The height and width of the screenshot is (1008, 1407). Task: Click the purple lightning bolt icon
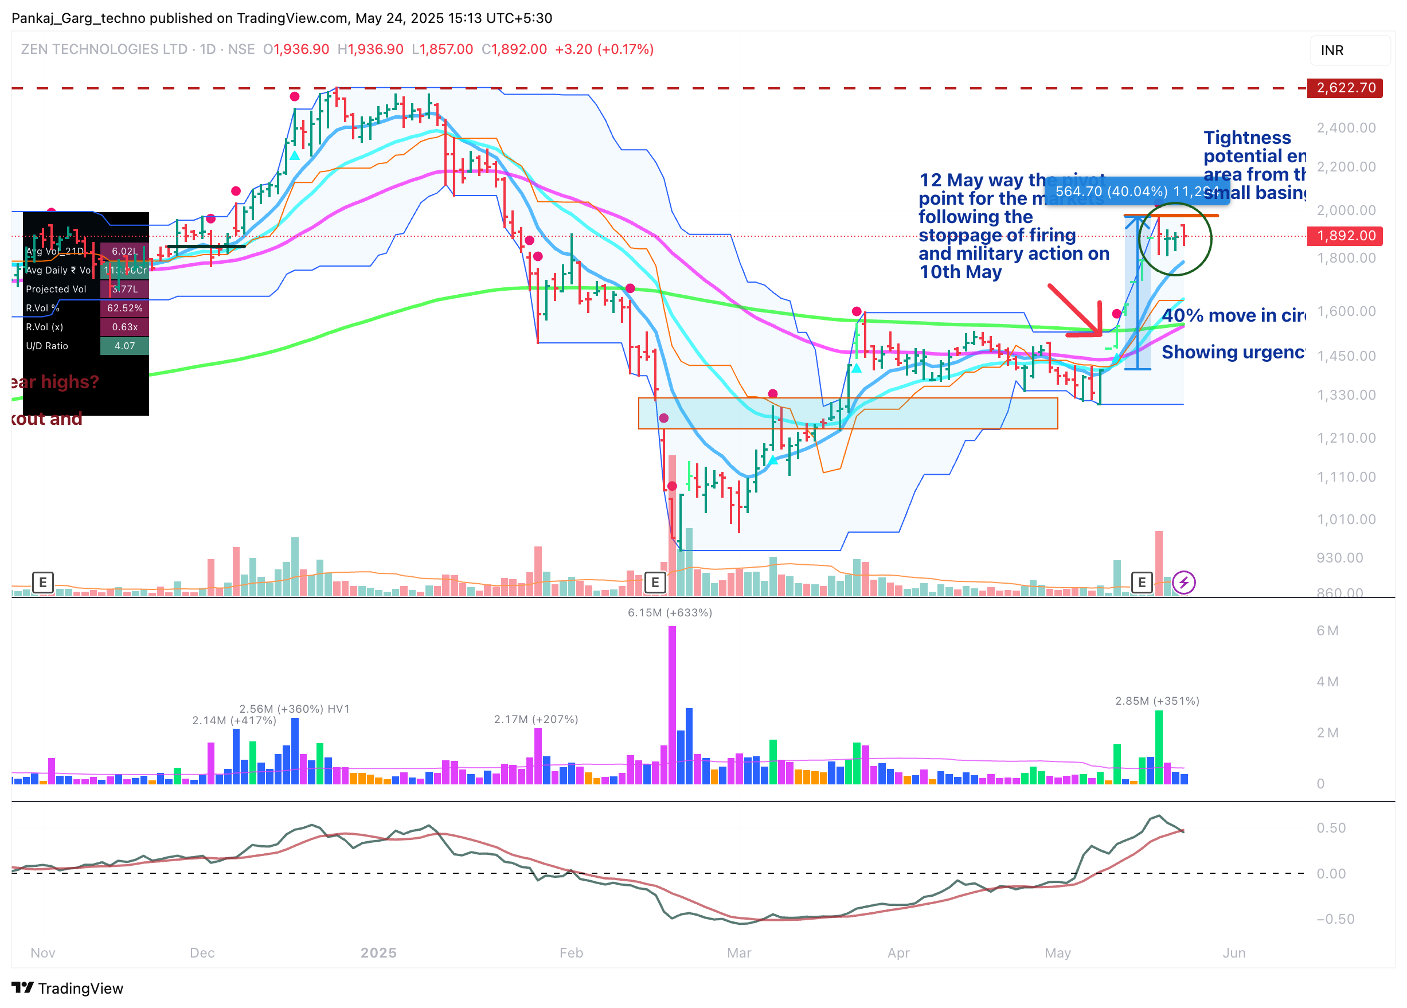click(x=1183, y=582)
